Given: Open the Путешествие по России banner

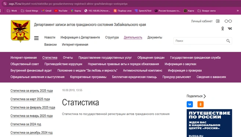Looking at the screenshot, I should [x=209, y=123].
